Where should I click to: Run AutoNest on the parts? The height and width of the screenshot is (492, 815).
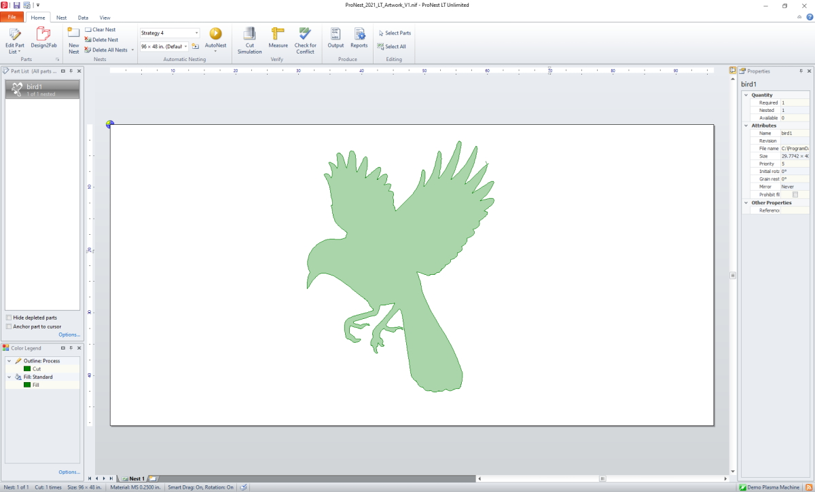coord(215,38)
